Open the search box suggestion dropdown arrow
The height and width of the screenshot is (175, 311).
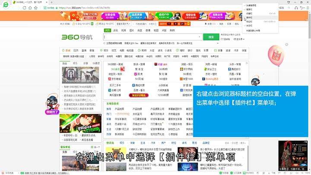(x=199, y=37)
